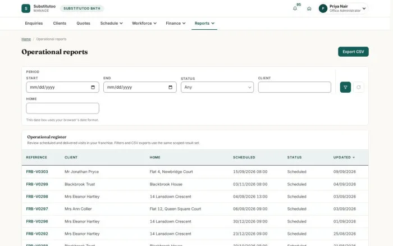Go to Enquiries tab
This screenshot has height=246, width=393.
tap(34, 24)
